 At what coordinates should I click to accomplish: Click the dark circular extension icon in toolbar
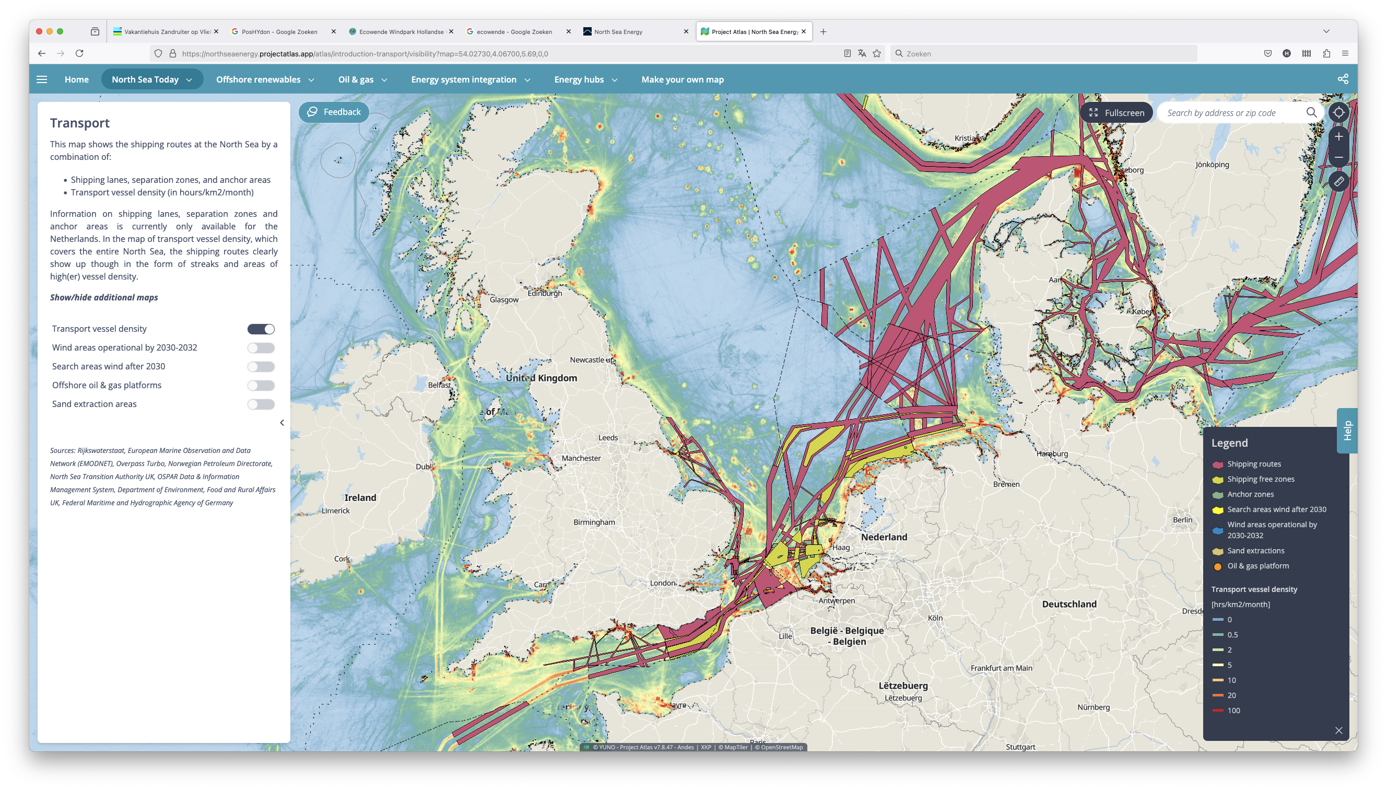[x=1287, y=53]
